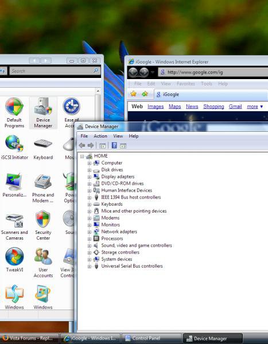Viewport: 268px width, 344px height.
Task: Click the Control Panel refresh button beside the search box
Action: [x=3, y=71]
